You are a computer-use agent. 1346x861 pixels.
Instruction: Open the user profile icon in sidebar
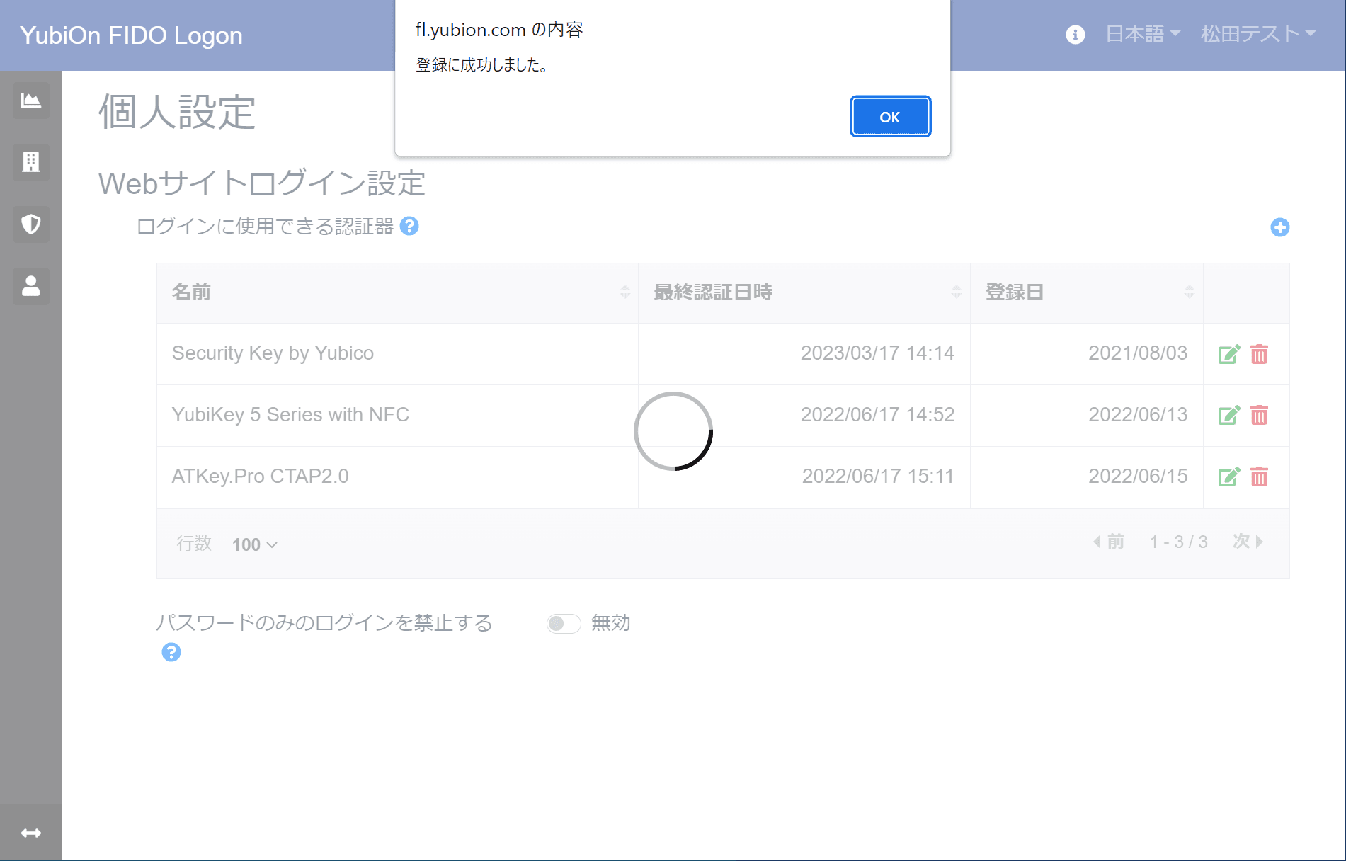[31, 286]
